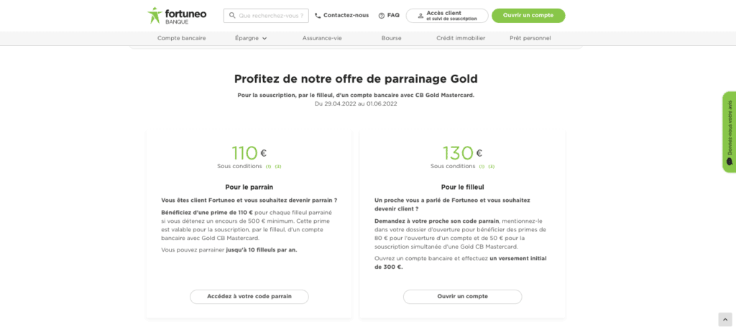Select Crédit immobilier in navigation
This screenshot has width=736, height=327.
click(x=461, y=38)
